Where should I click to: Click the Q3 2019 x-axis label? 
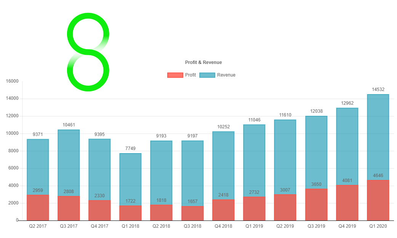pyautogui.click(x=316, y=226)
